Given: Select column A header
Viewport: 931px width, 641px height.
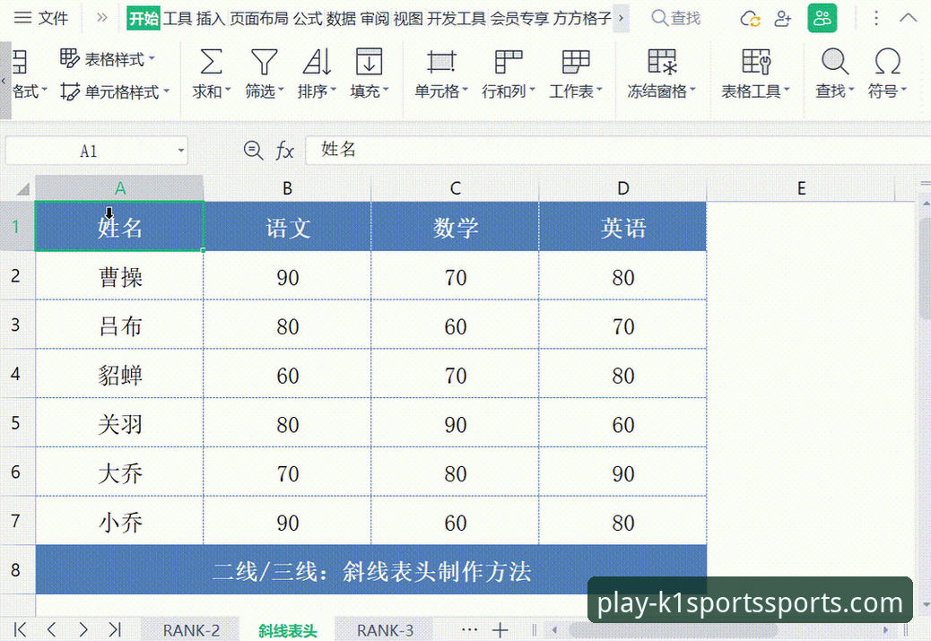Looking at the screenshot, I should (x=119, y=188).
